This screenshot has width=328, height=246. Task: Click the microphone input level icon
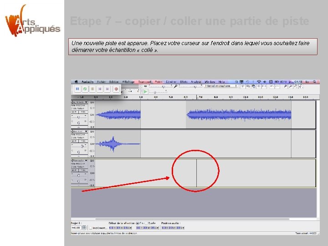point(176,86)
